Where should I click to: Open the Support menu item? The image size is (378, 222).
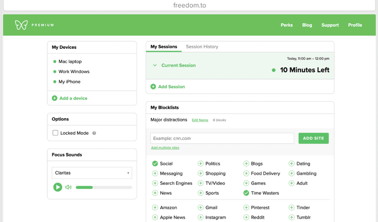click(x=330, y=25)
